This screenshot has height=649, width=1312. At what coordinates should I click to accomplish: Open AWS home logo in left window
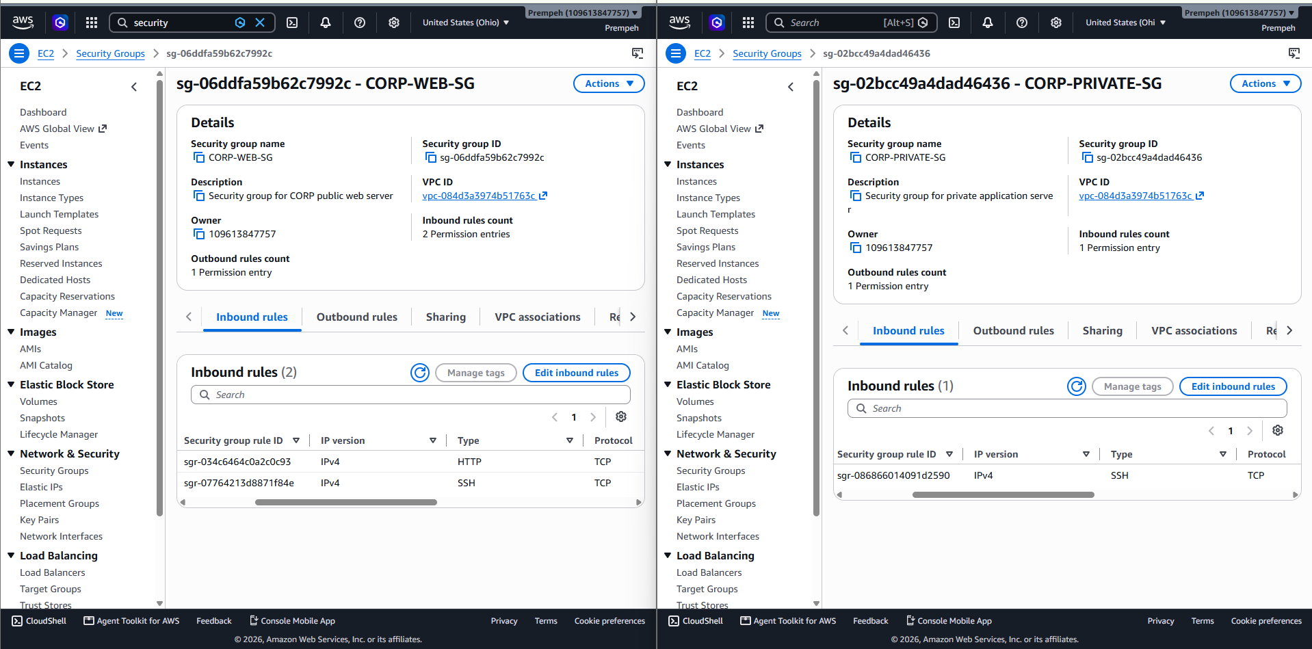[23, 23]
